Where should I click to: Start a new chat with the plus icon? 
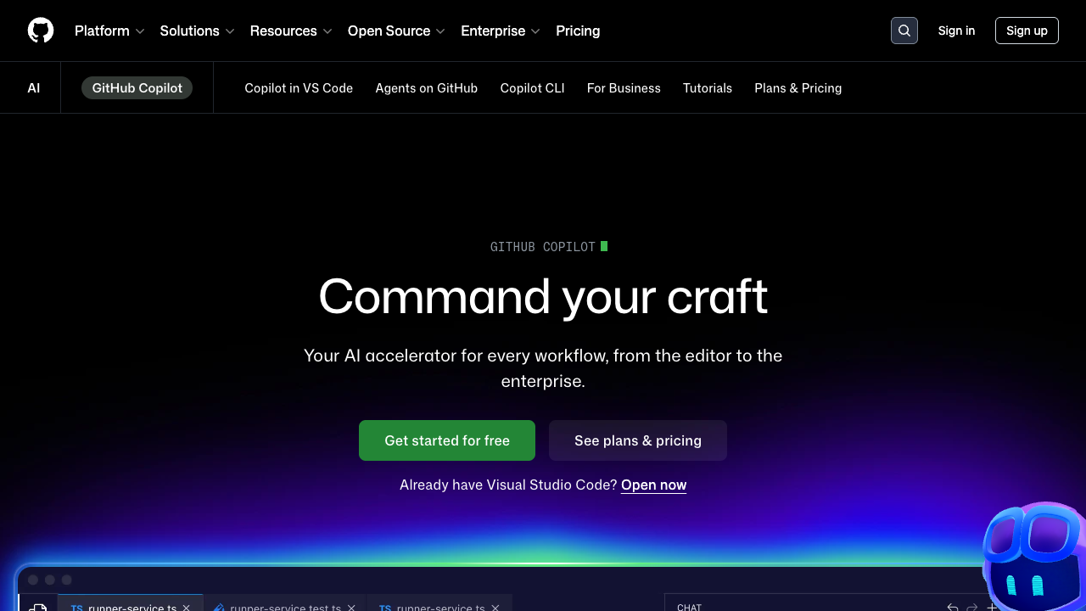click(993, 608)
